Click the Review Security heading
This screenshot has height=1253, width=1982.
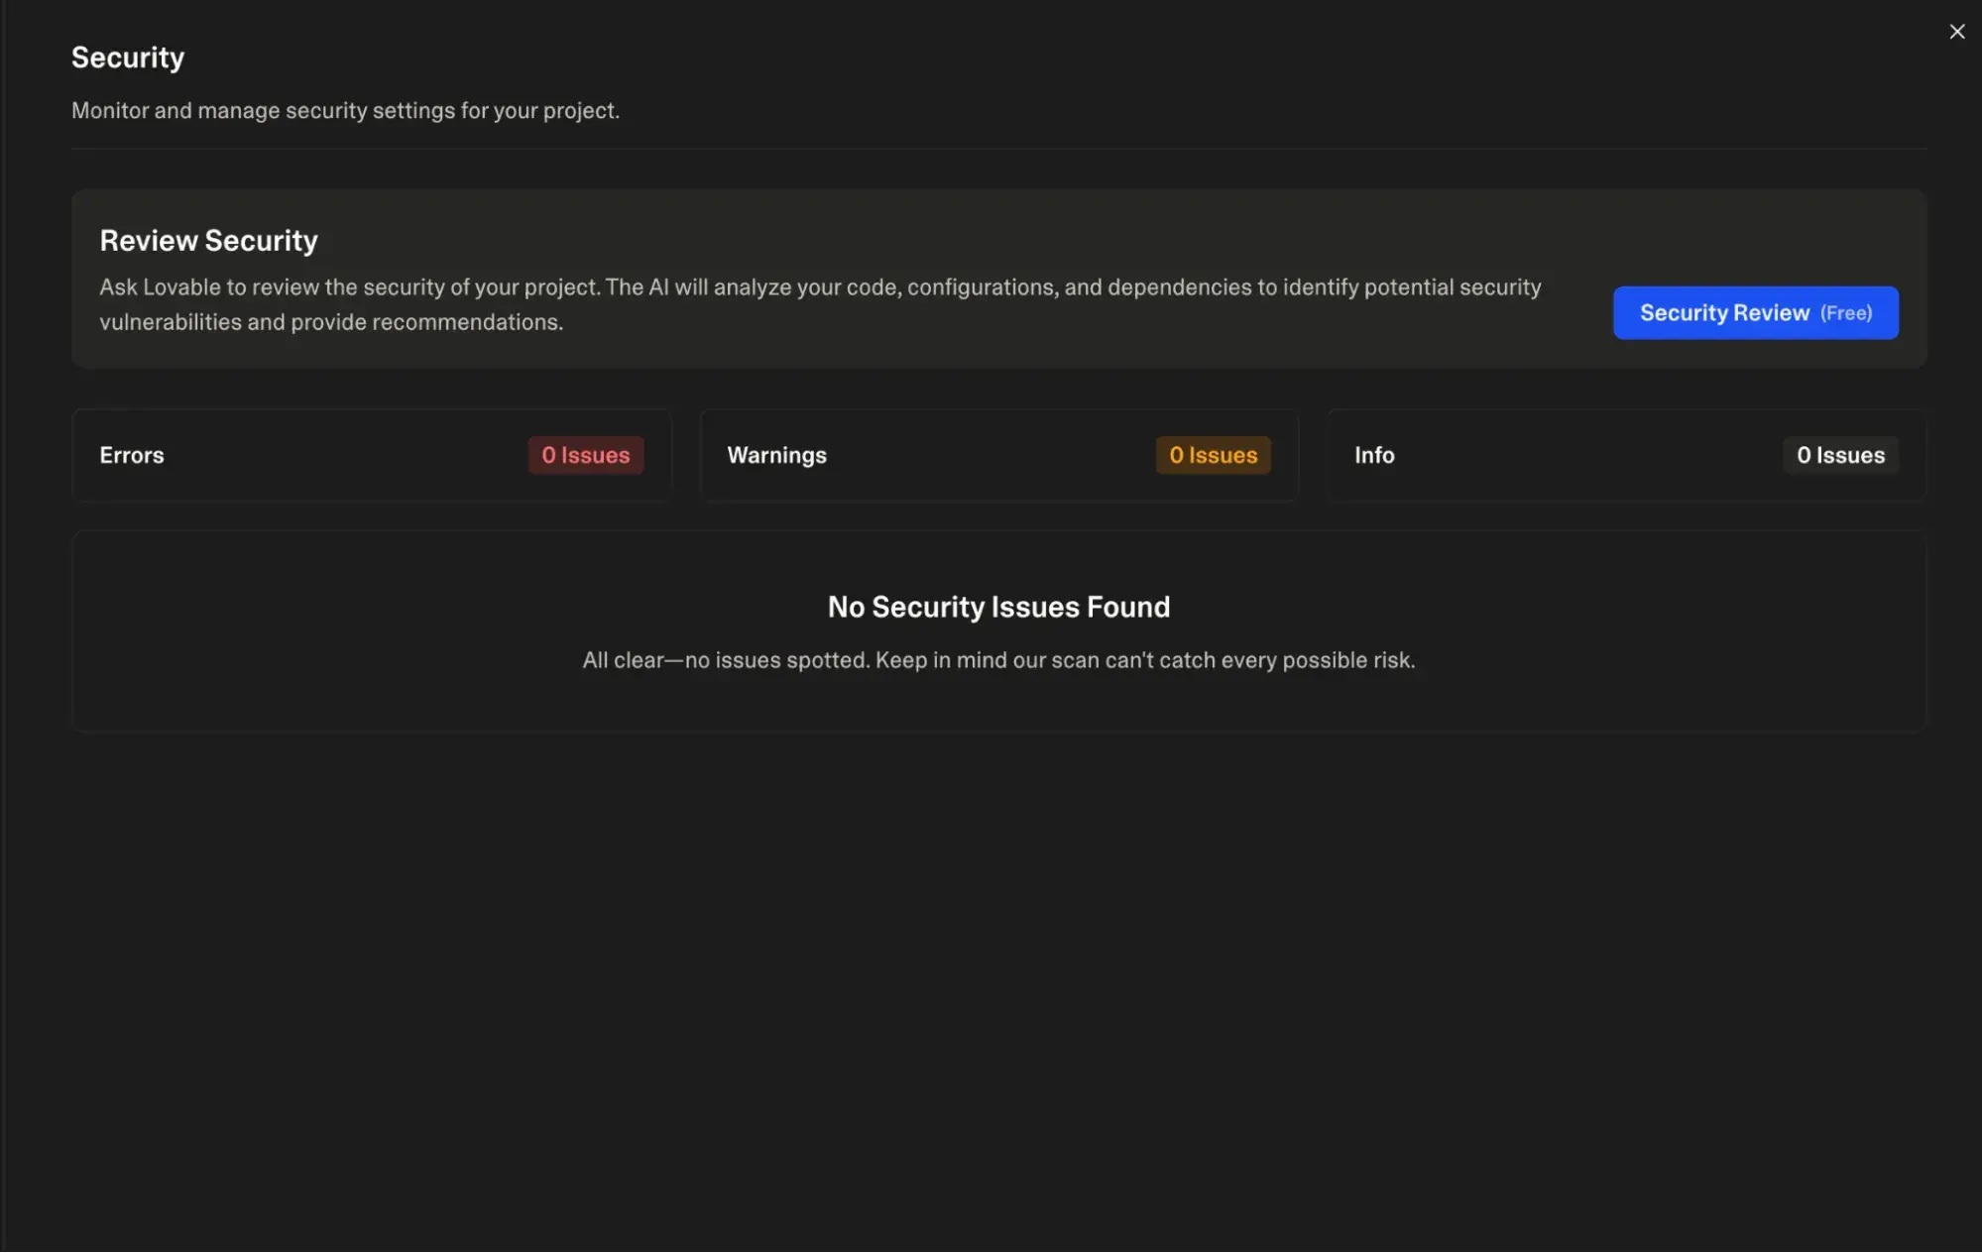(x=209, y=241)
